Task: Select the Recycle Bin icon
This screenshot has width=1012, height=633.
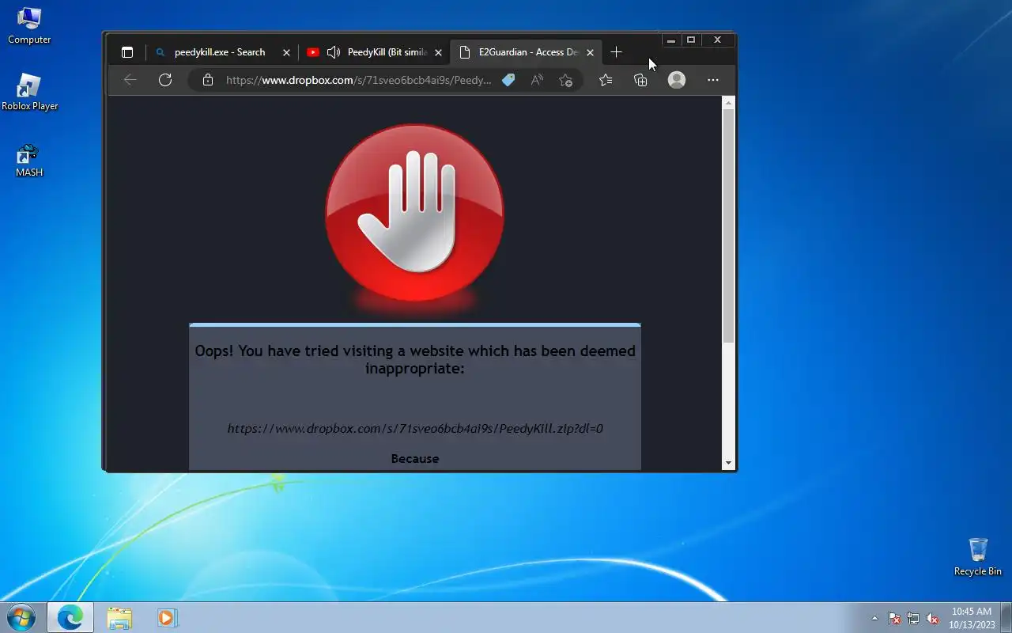Action: click(978, 557)
